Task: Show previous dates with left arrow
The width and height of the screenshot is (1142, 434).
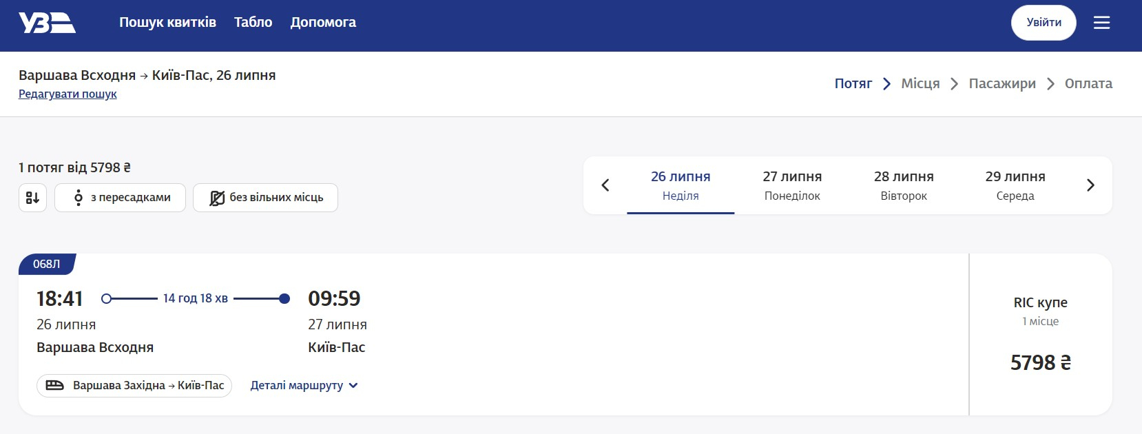Action: (605, 185)
